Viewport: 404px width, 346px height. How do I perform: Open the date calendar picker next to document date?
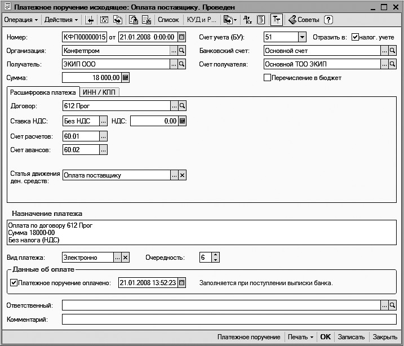[x=181, y=37]
